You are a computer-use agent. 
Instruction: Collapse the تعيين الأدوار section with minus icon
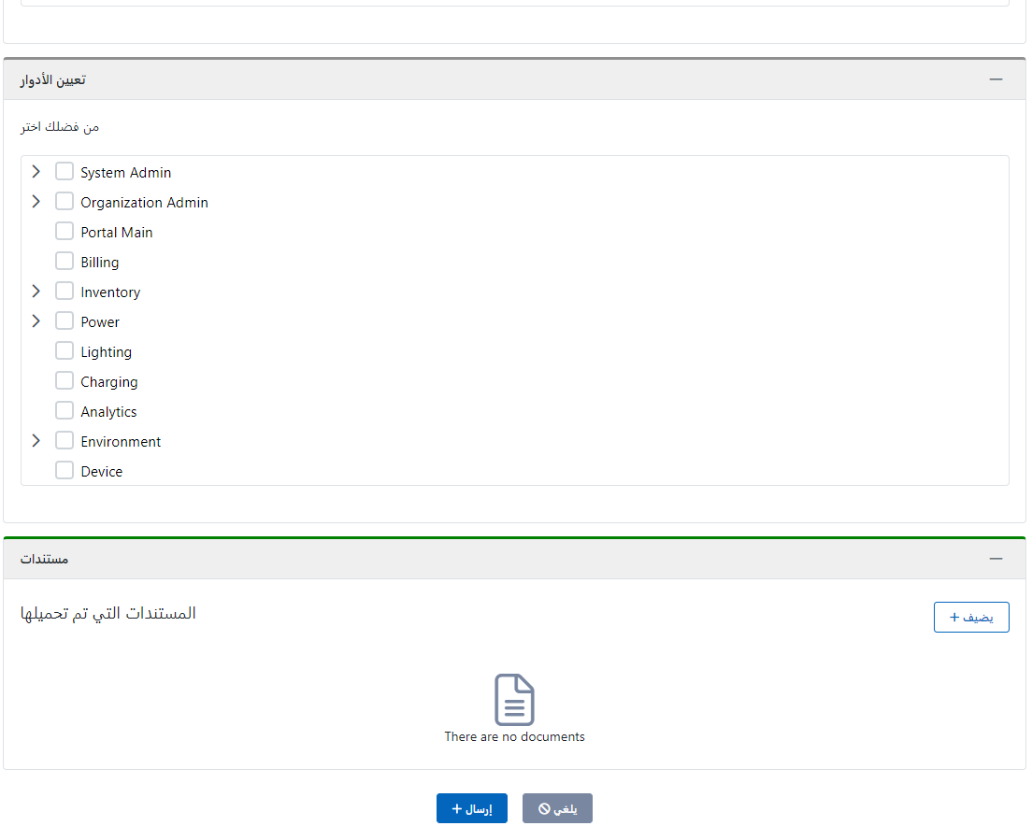point(996,79)
